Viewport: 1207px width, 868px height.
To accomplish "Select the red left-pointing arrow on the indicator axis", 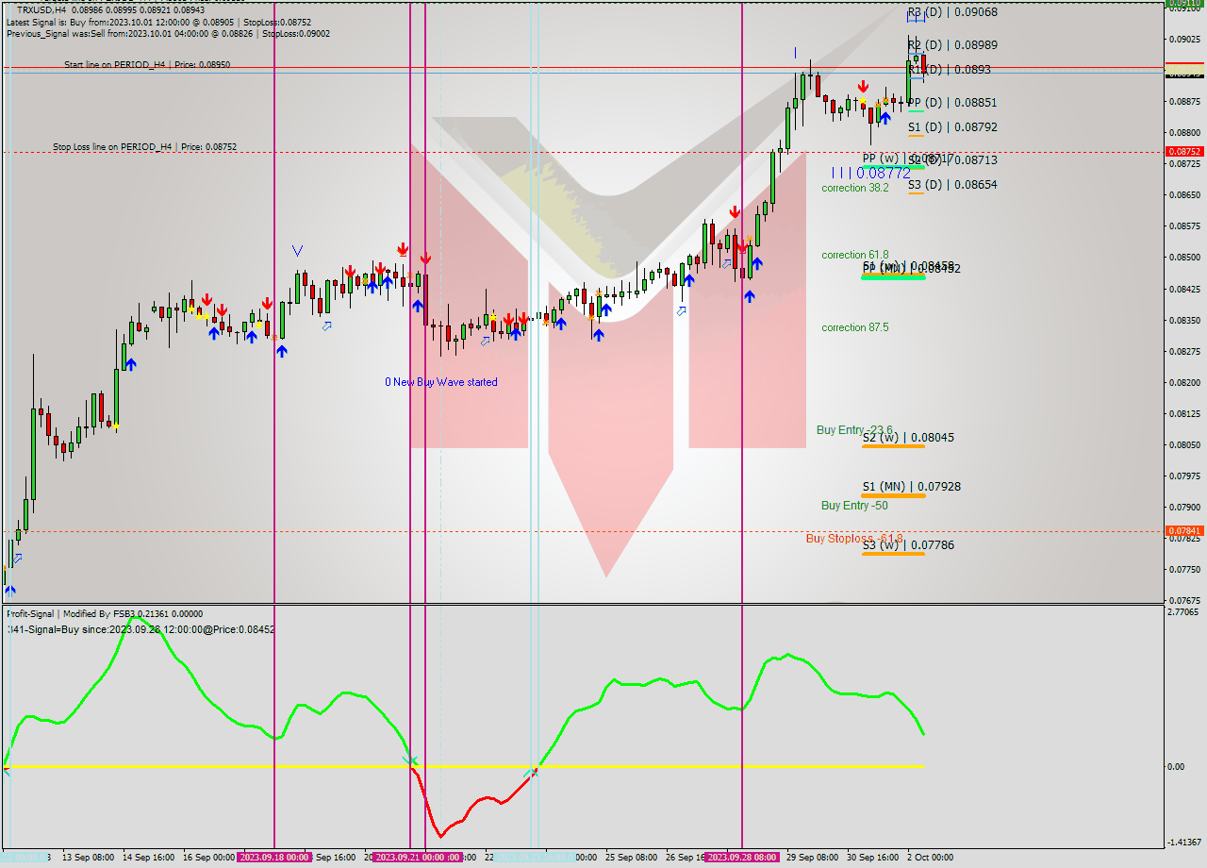I will pos(6,770).
